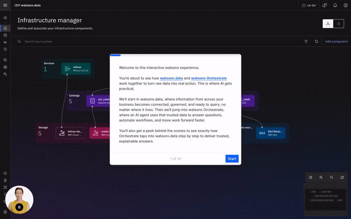This screenshot has height=219, width=351.
Task: Open the sidebar icon above the laptop icon
Action: [x=5, y=60]
